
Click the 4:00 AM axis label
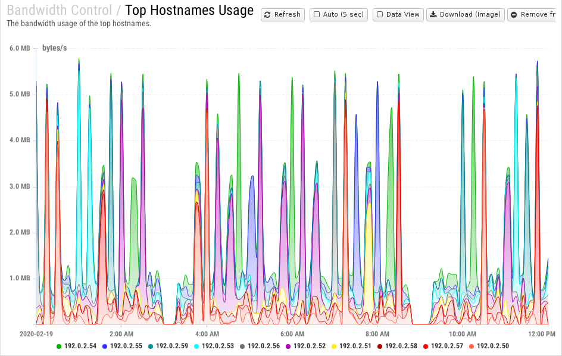pos(207,334)
